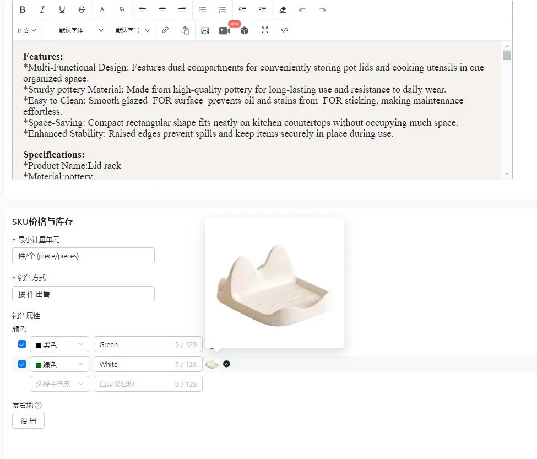The height and width of the screenshot is (459, 537).
Task: Open the 绿色 color family dropdown
Action: [x=59, y=364]
